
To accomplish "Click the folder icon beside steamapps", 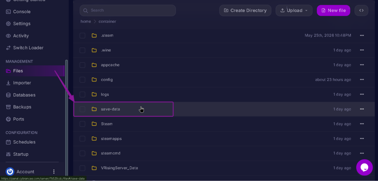I will point(94,139).
